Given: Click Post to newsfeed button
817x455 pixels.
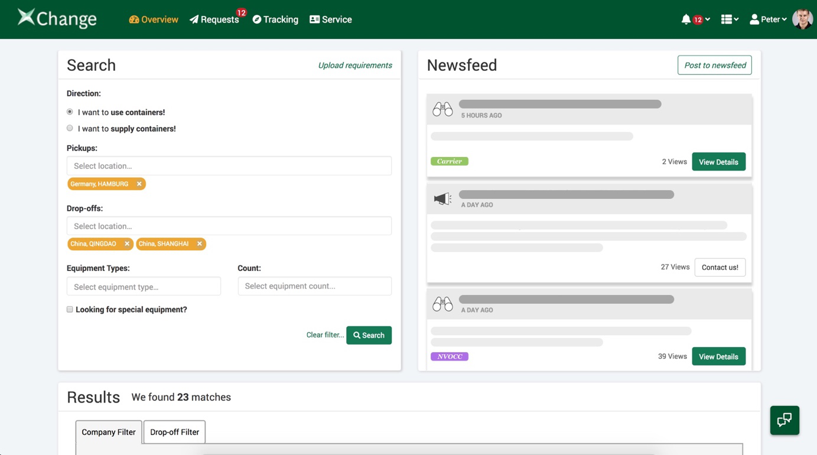Looking at the screenshot, I should pos(715,65).
